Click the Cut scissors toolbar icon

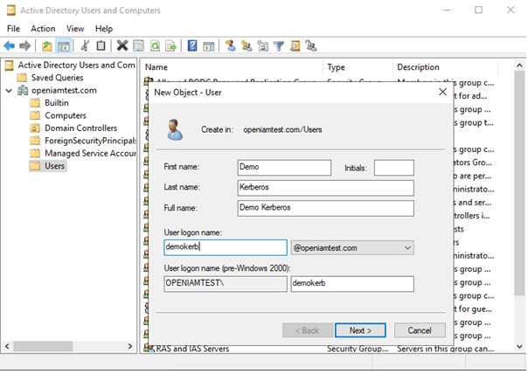(x=86, y=45)
